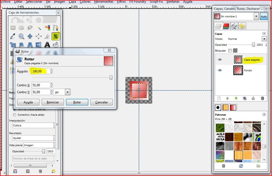Open the Filtros menu
This screenshot has width=272, height=176.
(x=121, y=2)
